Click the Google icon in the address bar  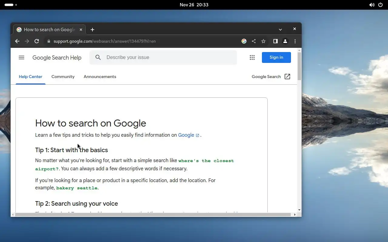(244, 41)
